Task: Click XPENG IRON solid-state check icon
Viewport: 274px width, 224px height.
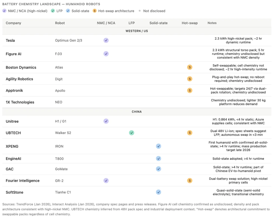Action: pyautogui.click(x=159, y=146)
